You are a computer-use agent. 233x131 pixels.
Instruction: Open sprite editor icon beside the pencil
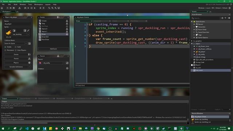(25, 31)
